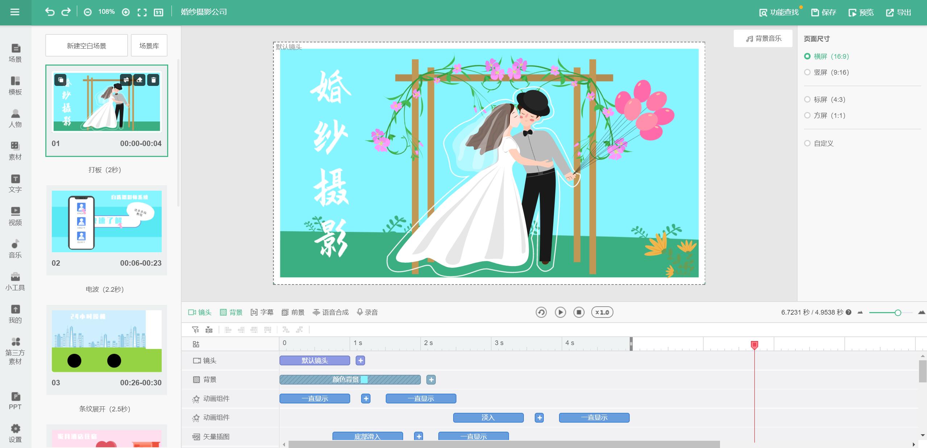
Task: Click 功能查找 in top bar
Action: [779, 12]
